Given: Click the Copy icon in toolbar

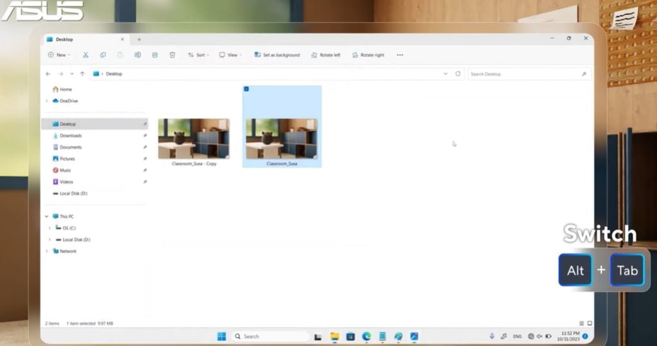Looking at the screenshot, I should (x=103, y=55).
